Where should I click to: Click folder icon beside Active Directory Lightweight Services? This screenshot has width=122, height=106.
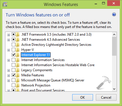point(18,45)
